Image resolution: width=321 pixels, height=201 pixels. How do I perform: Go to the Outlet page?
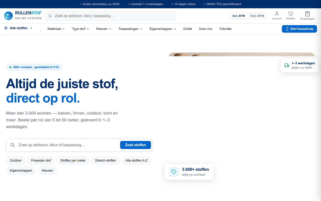point(188,29)
